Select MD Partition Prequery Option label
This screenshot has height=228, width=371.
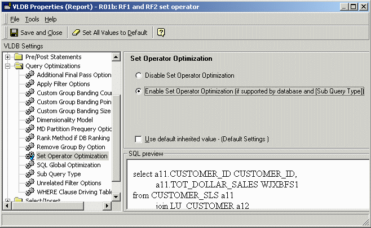tap(74, 129)
